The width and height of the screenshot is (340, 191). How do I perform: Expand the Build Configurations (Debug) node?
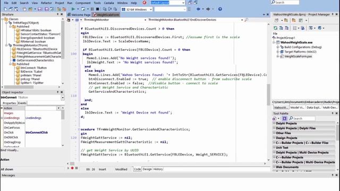pos(278,47)
